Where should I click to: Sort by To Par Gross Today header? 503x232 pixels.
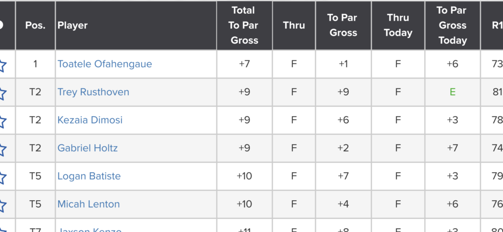point(452,26)
